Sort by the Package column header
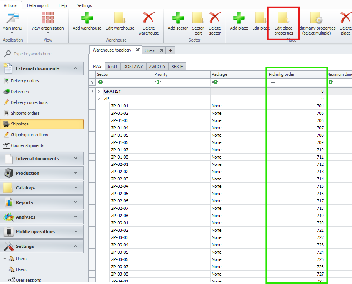The width and height of the screenshot is (352, 284). click(x=239, y=74)
